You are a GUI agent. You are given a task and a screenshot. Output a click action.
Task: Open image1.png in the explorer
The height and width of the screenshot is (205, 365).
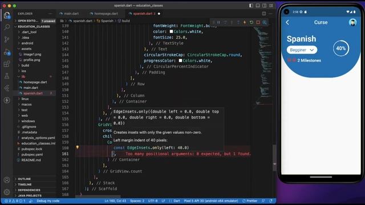click(x=32, y=55)
